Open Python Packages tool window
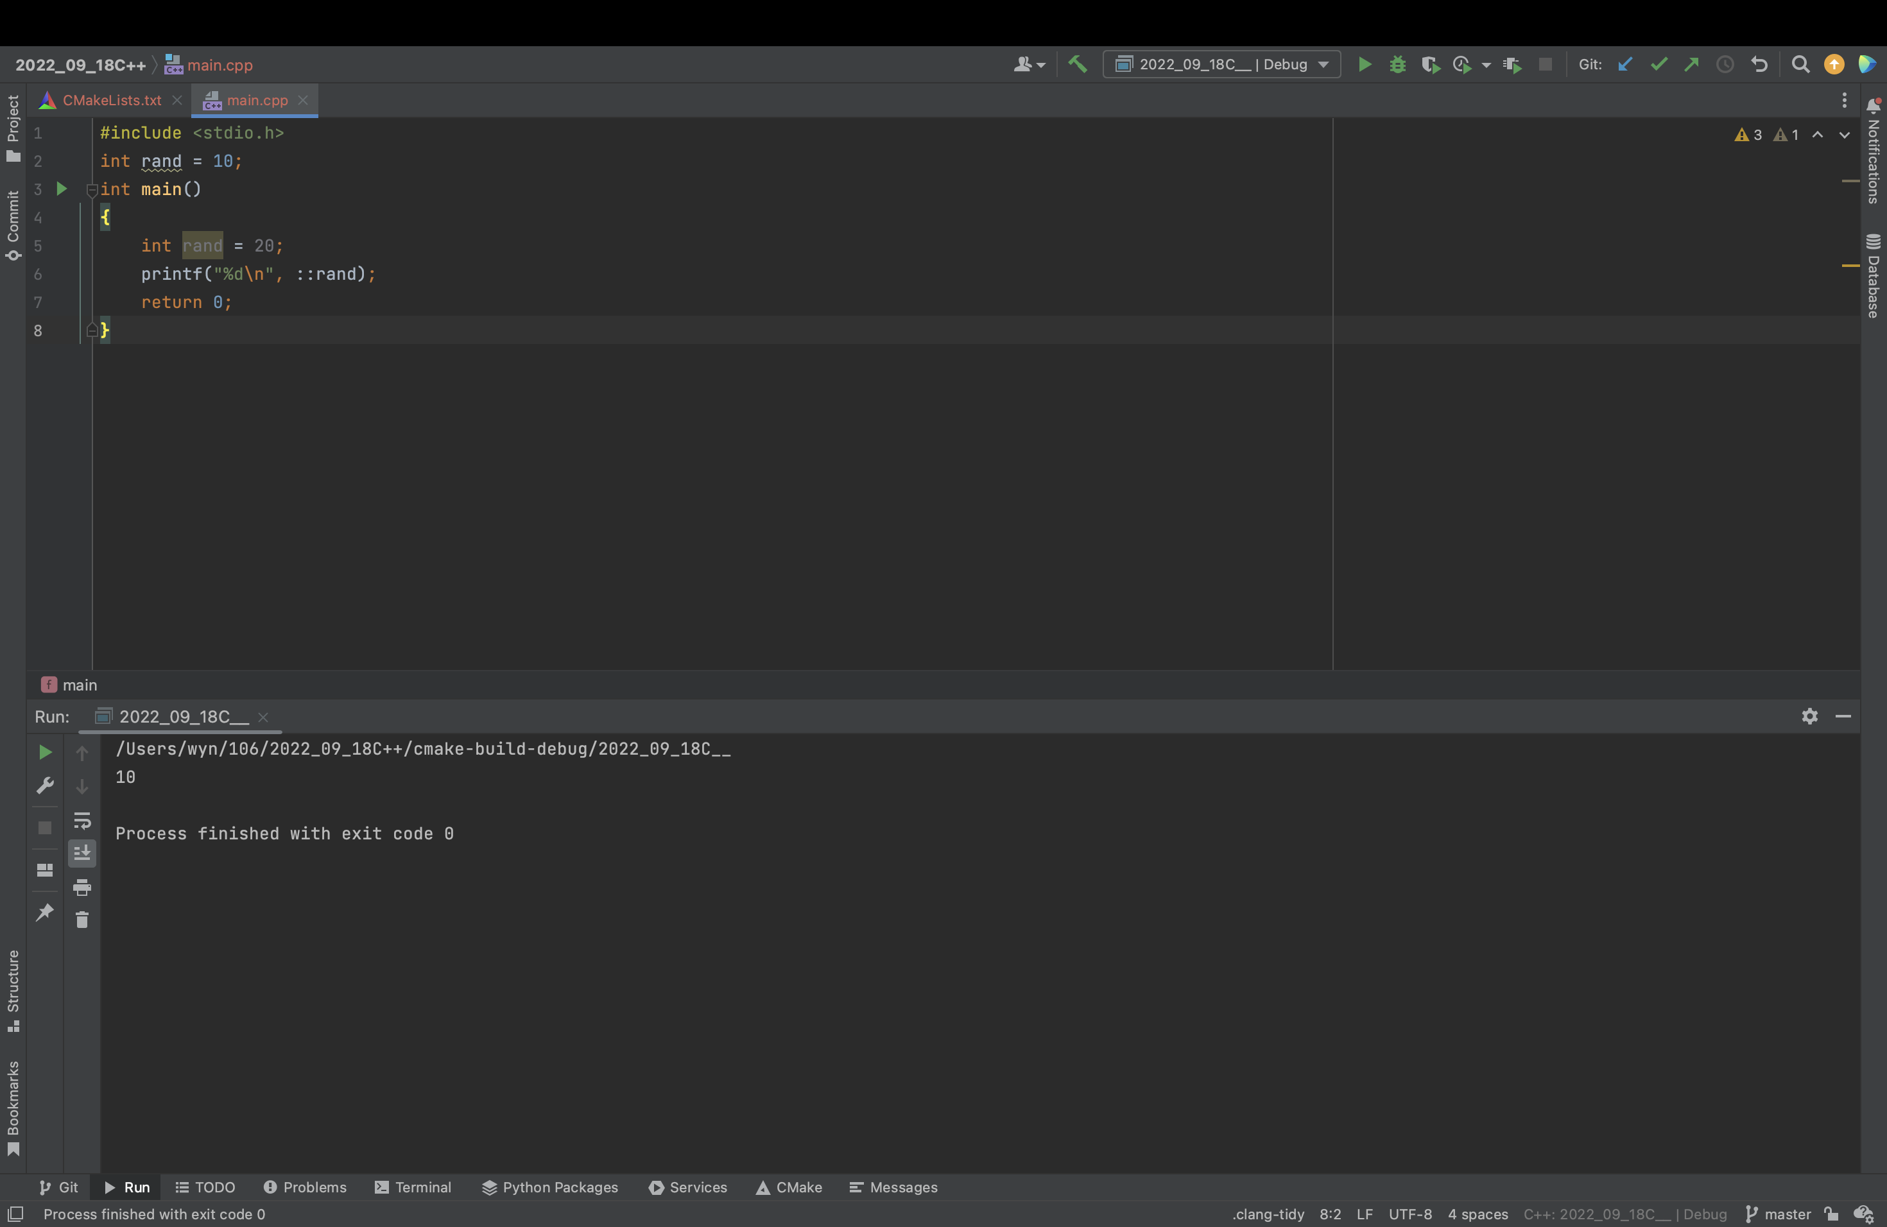This screenshot has height=1227, width=1887. 550,1187
